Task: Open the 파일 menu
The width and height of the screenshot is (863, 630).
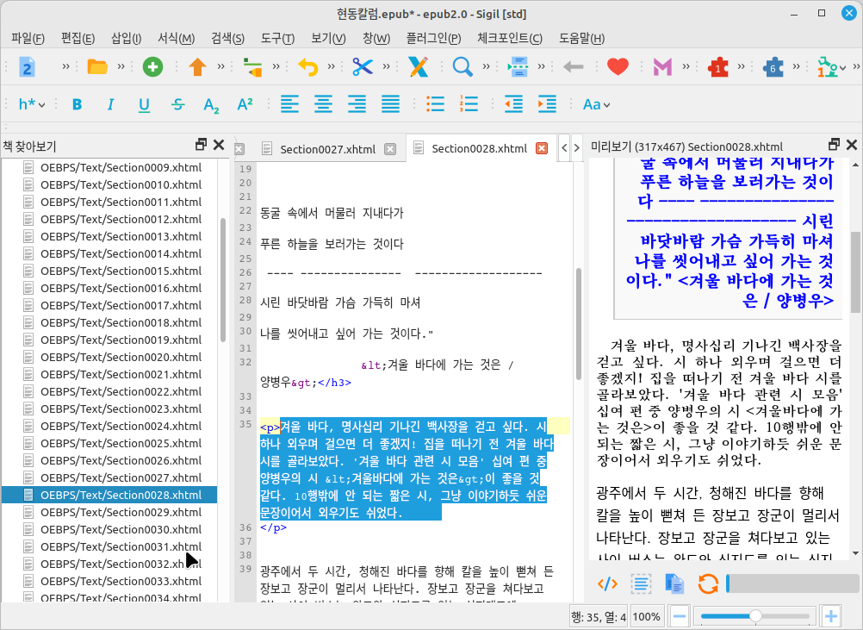Action: tap(28, 38)
